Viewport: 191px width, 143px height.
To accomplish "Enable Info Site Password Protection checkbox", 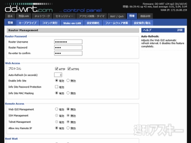I will click(57, 87).
